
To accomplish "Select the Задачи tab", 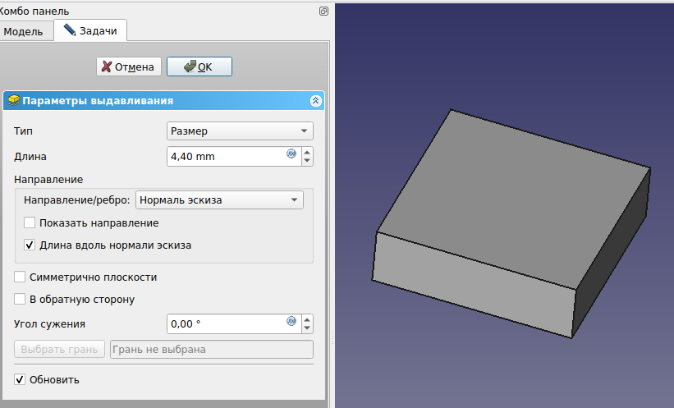I will coord(90,30).
